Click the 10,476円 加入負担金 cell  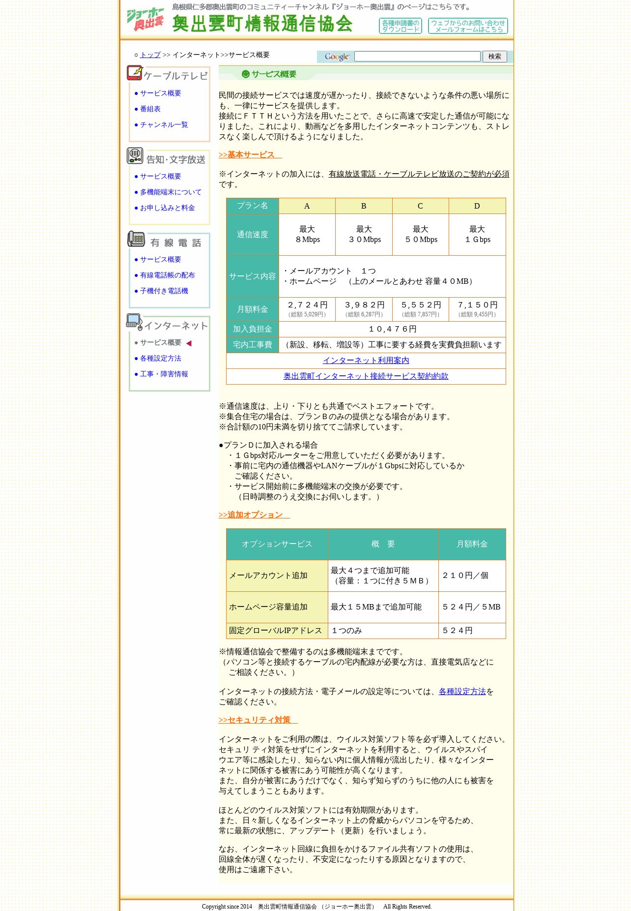(x=392, y=329)
